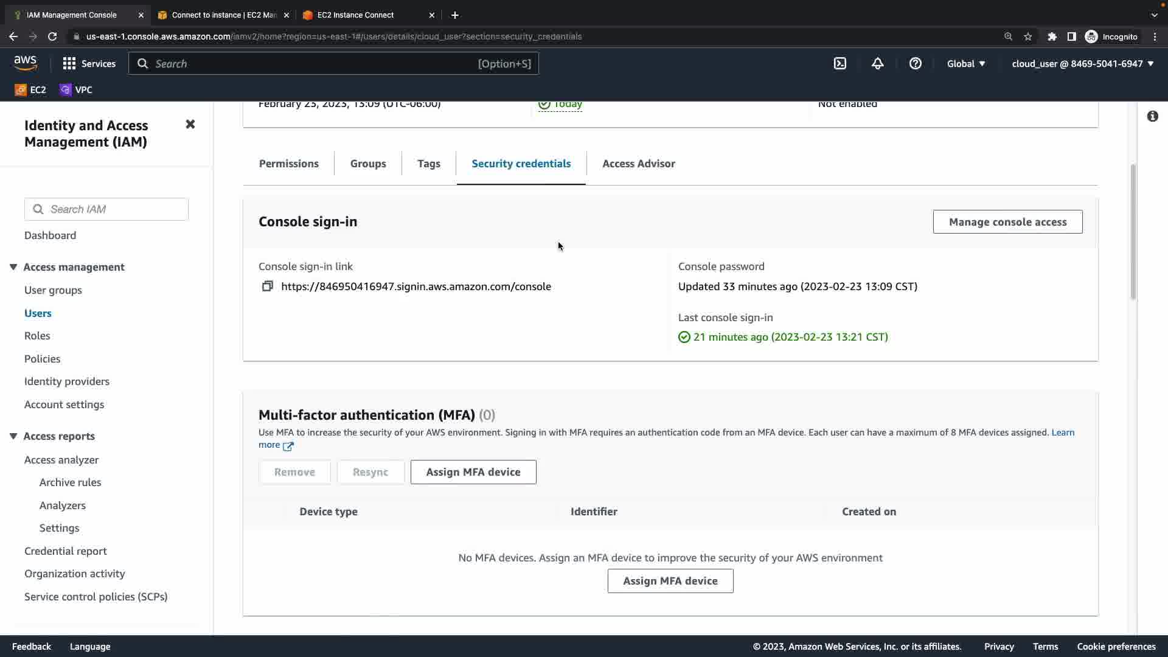Copy the console sign-in link
Image resolution: width=1168 pixels, height=657 pixels.
tap(267, 287)
